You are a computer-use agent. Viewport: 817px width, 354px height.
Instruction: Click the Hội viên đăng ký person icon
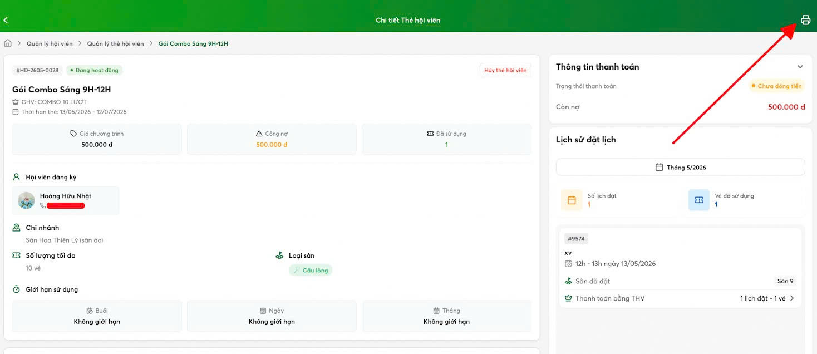(16, 177)
